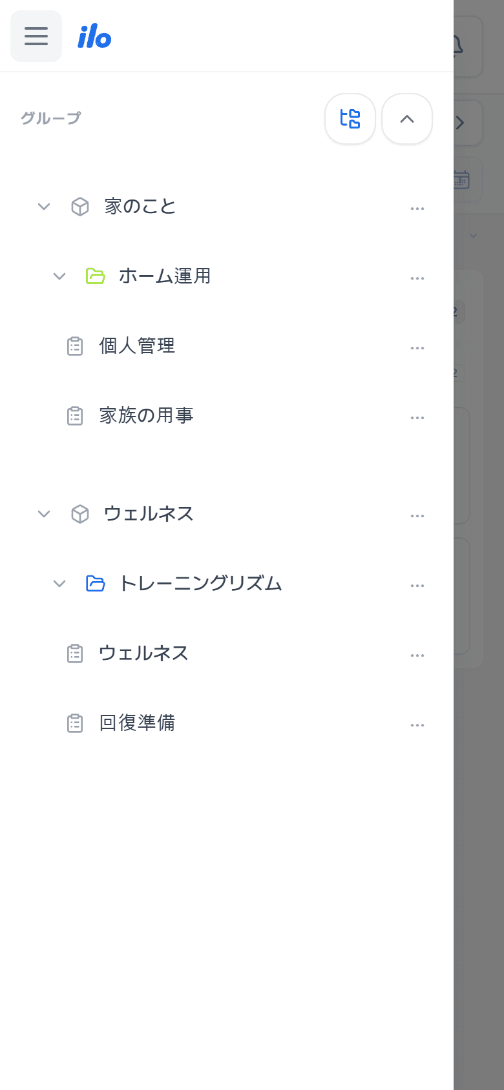Collapse the ホーム運用 folder chevron
Viewport: 504px width, 1090px height.
[x=59, y=276]
